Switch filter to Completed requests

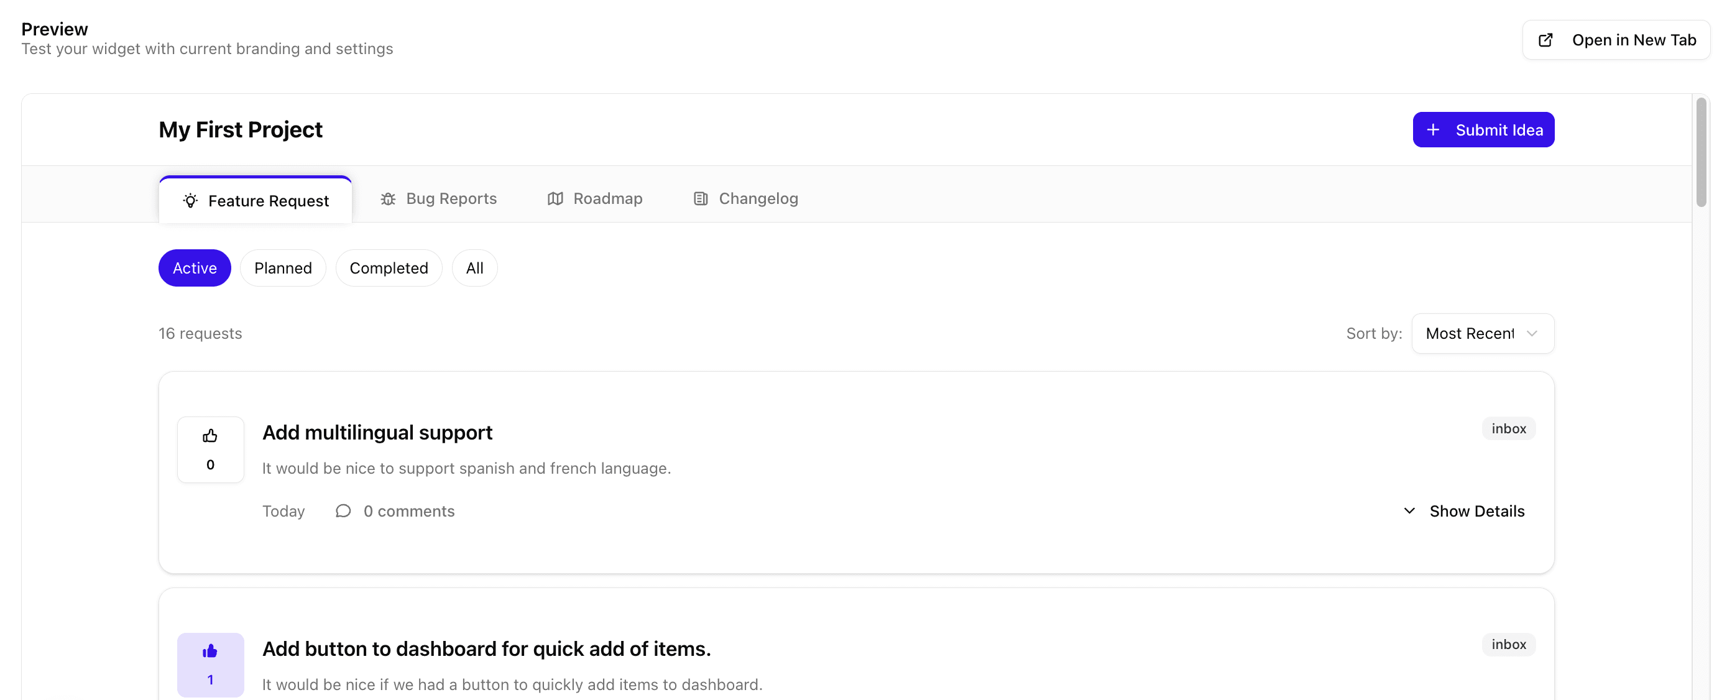click(x=388, y=267)
